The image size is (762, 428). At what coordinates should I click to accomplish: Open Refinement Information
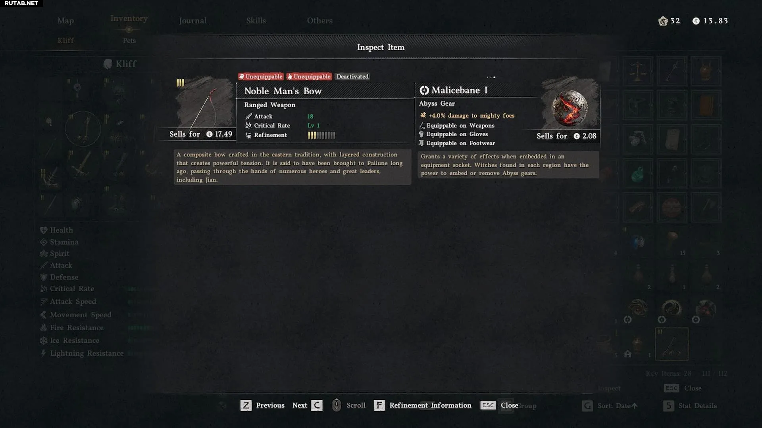(x=430, y=405)
